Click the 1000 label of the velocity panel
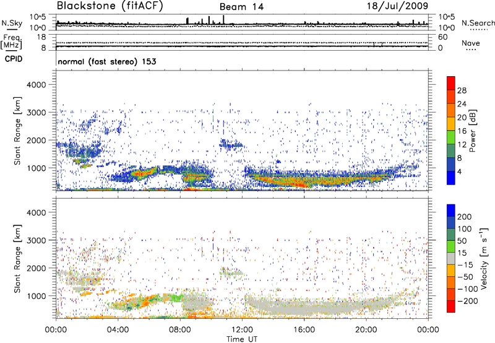The image size is (495, 343). coord(36,296)
